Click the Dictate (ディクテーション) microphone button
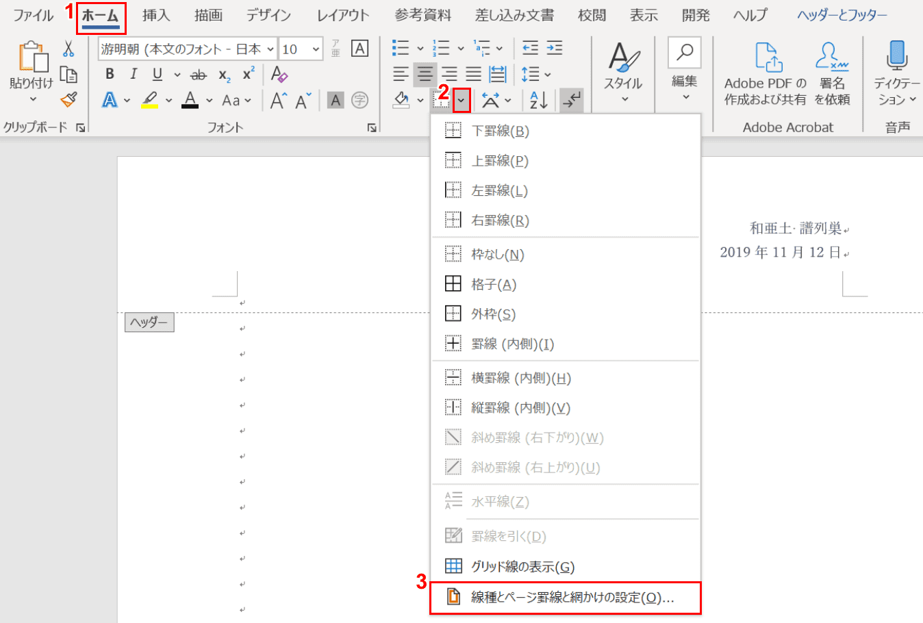 897,74
